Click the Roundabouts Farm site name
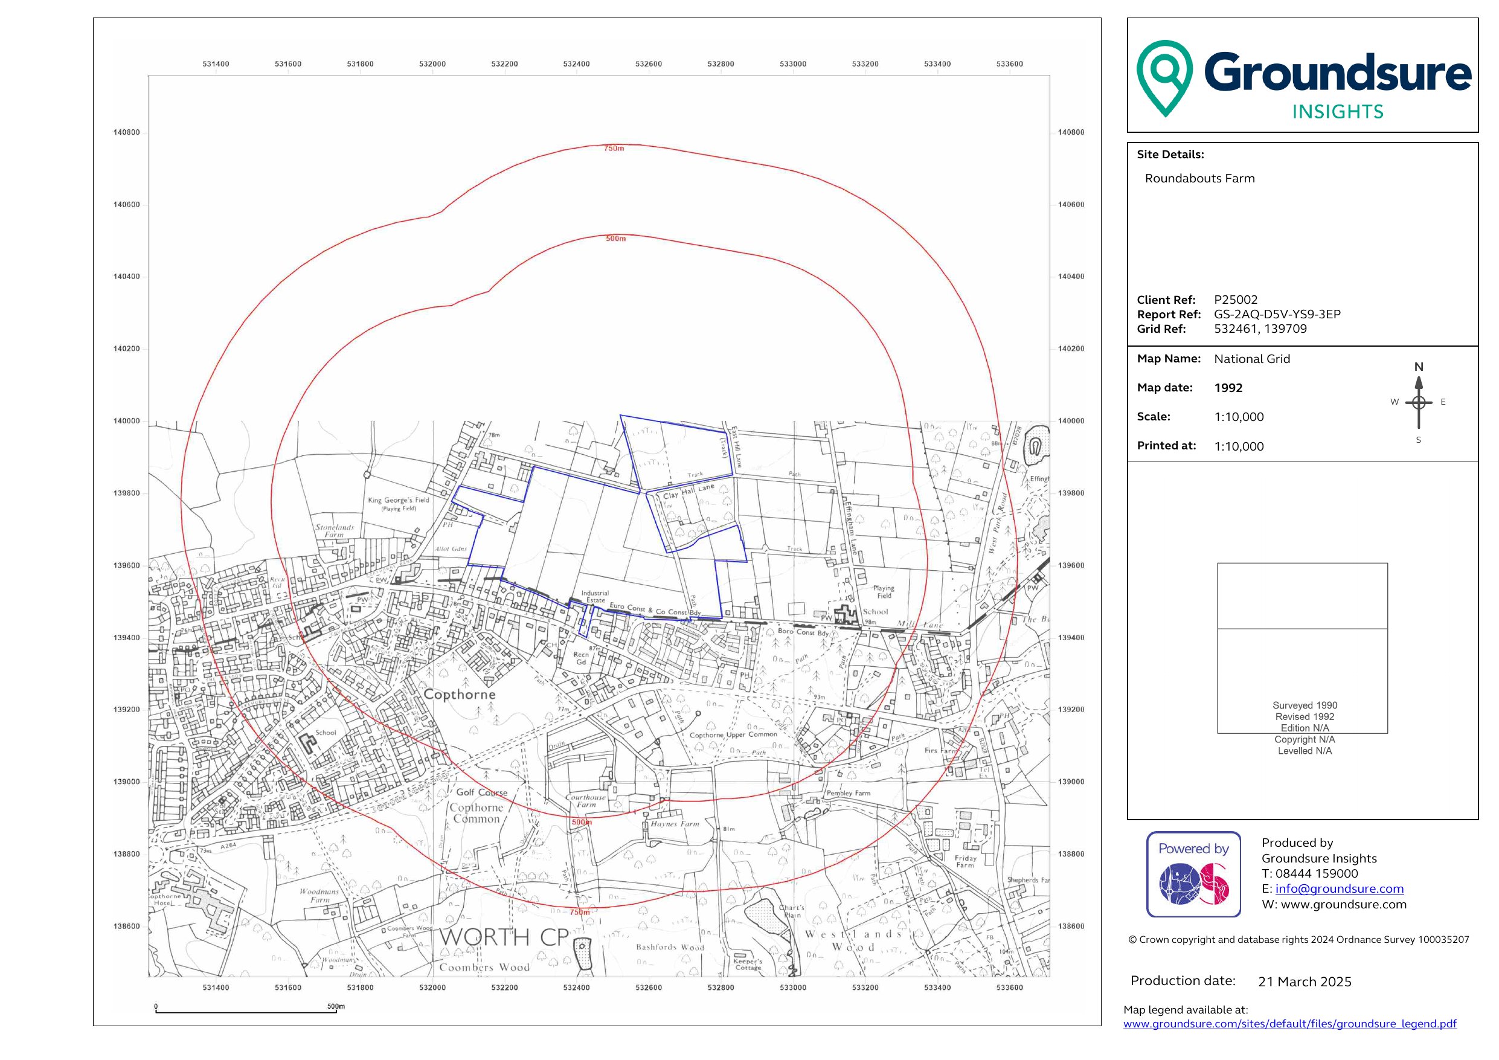Viewport: 1499px width, 1060px height. [1199, 178]
